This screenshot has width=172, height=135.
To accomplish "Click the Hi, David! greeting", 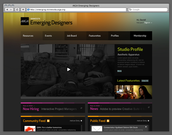I will [x=141, y=20].
